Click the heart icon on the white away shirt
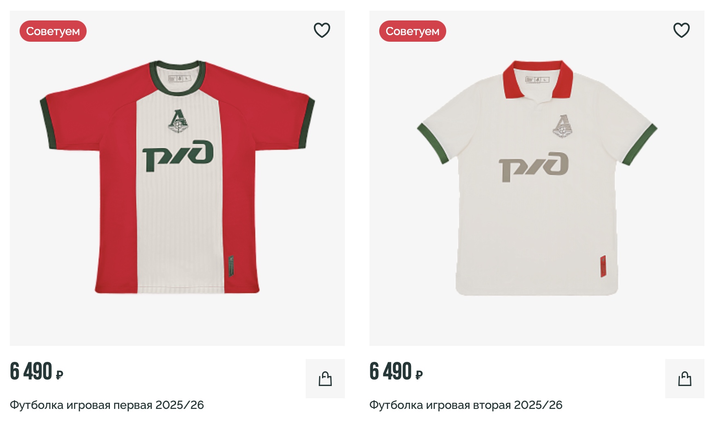 click(x=680, y=29)
